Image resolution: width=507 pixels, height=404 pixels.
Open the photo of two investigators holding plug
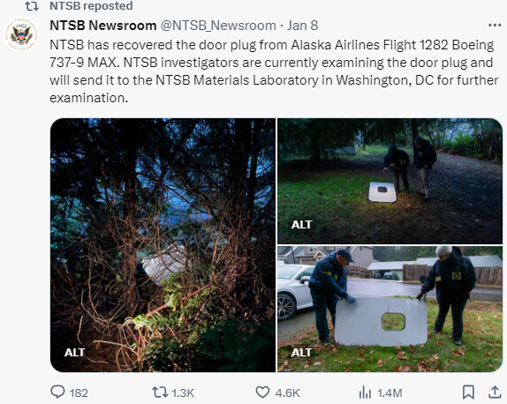(x=390, y=309)
